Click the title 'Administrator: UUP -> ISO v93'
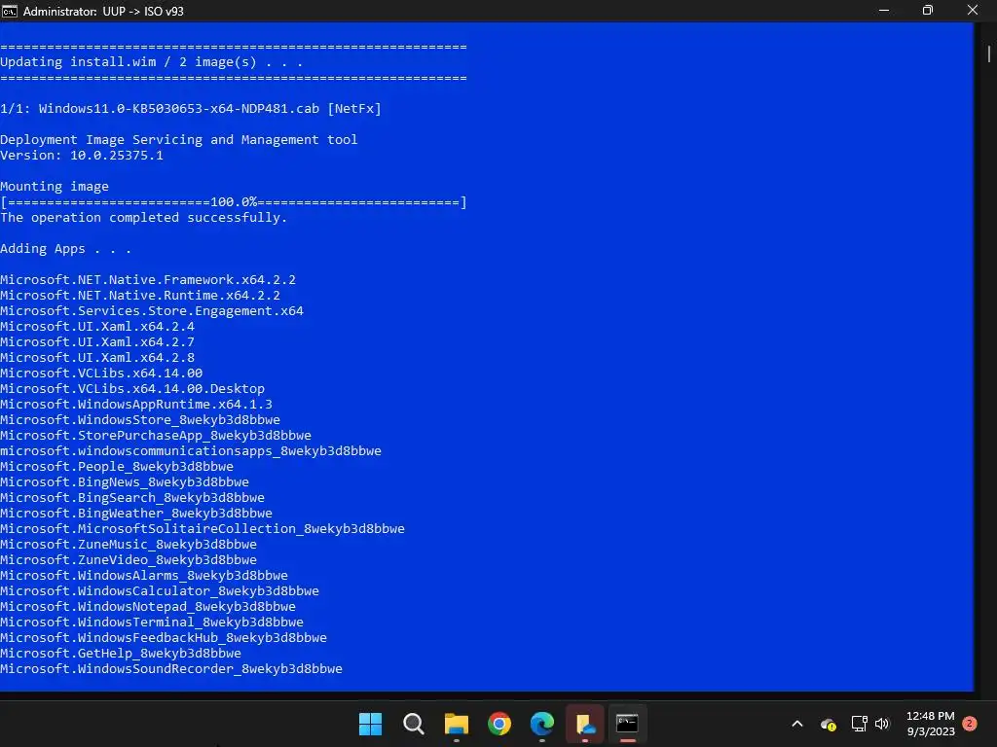Image resolution: width=997 pixels, height=747 pixels. point(103,12)
